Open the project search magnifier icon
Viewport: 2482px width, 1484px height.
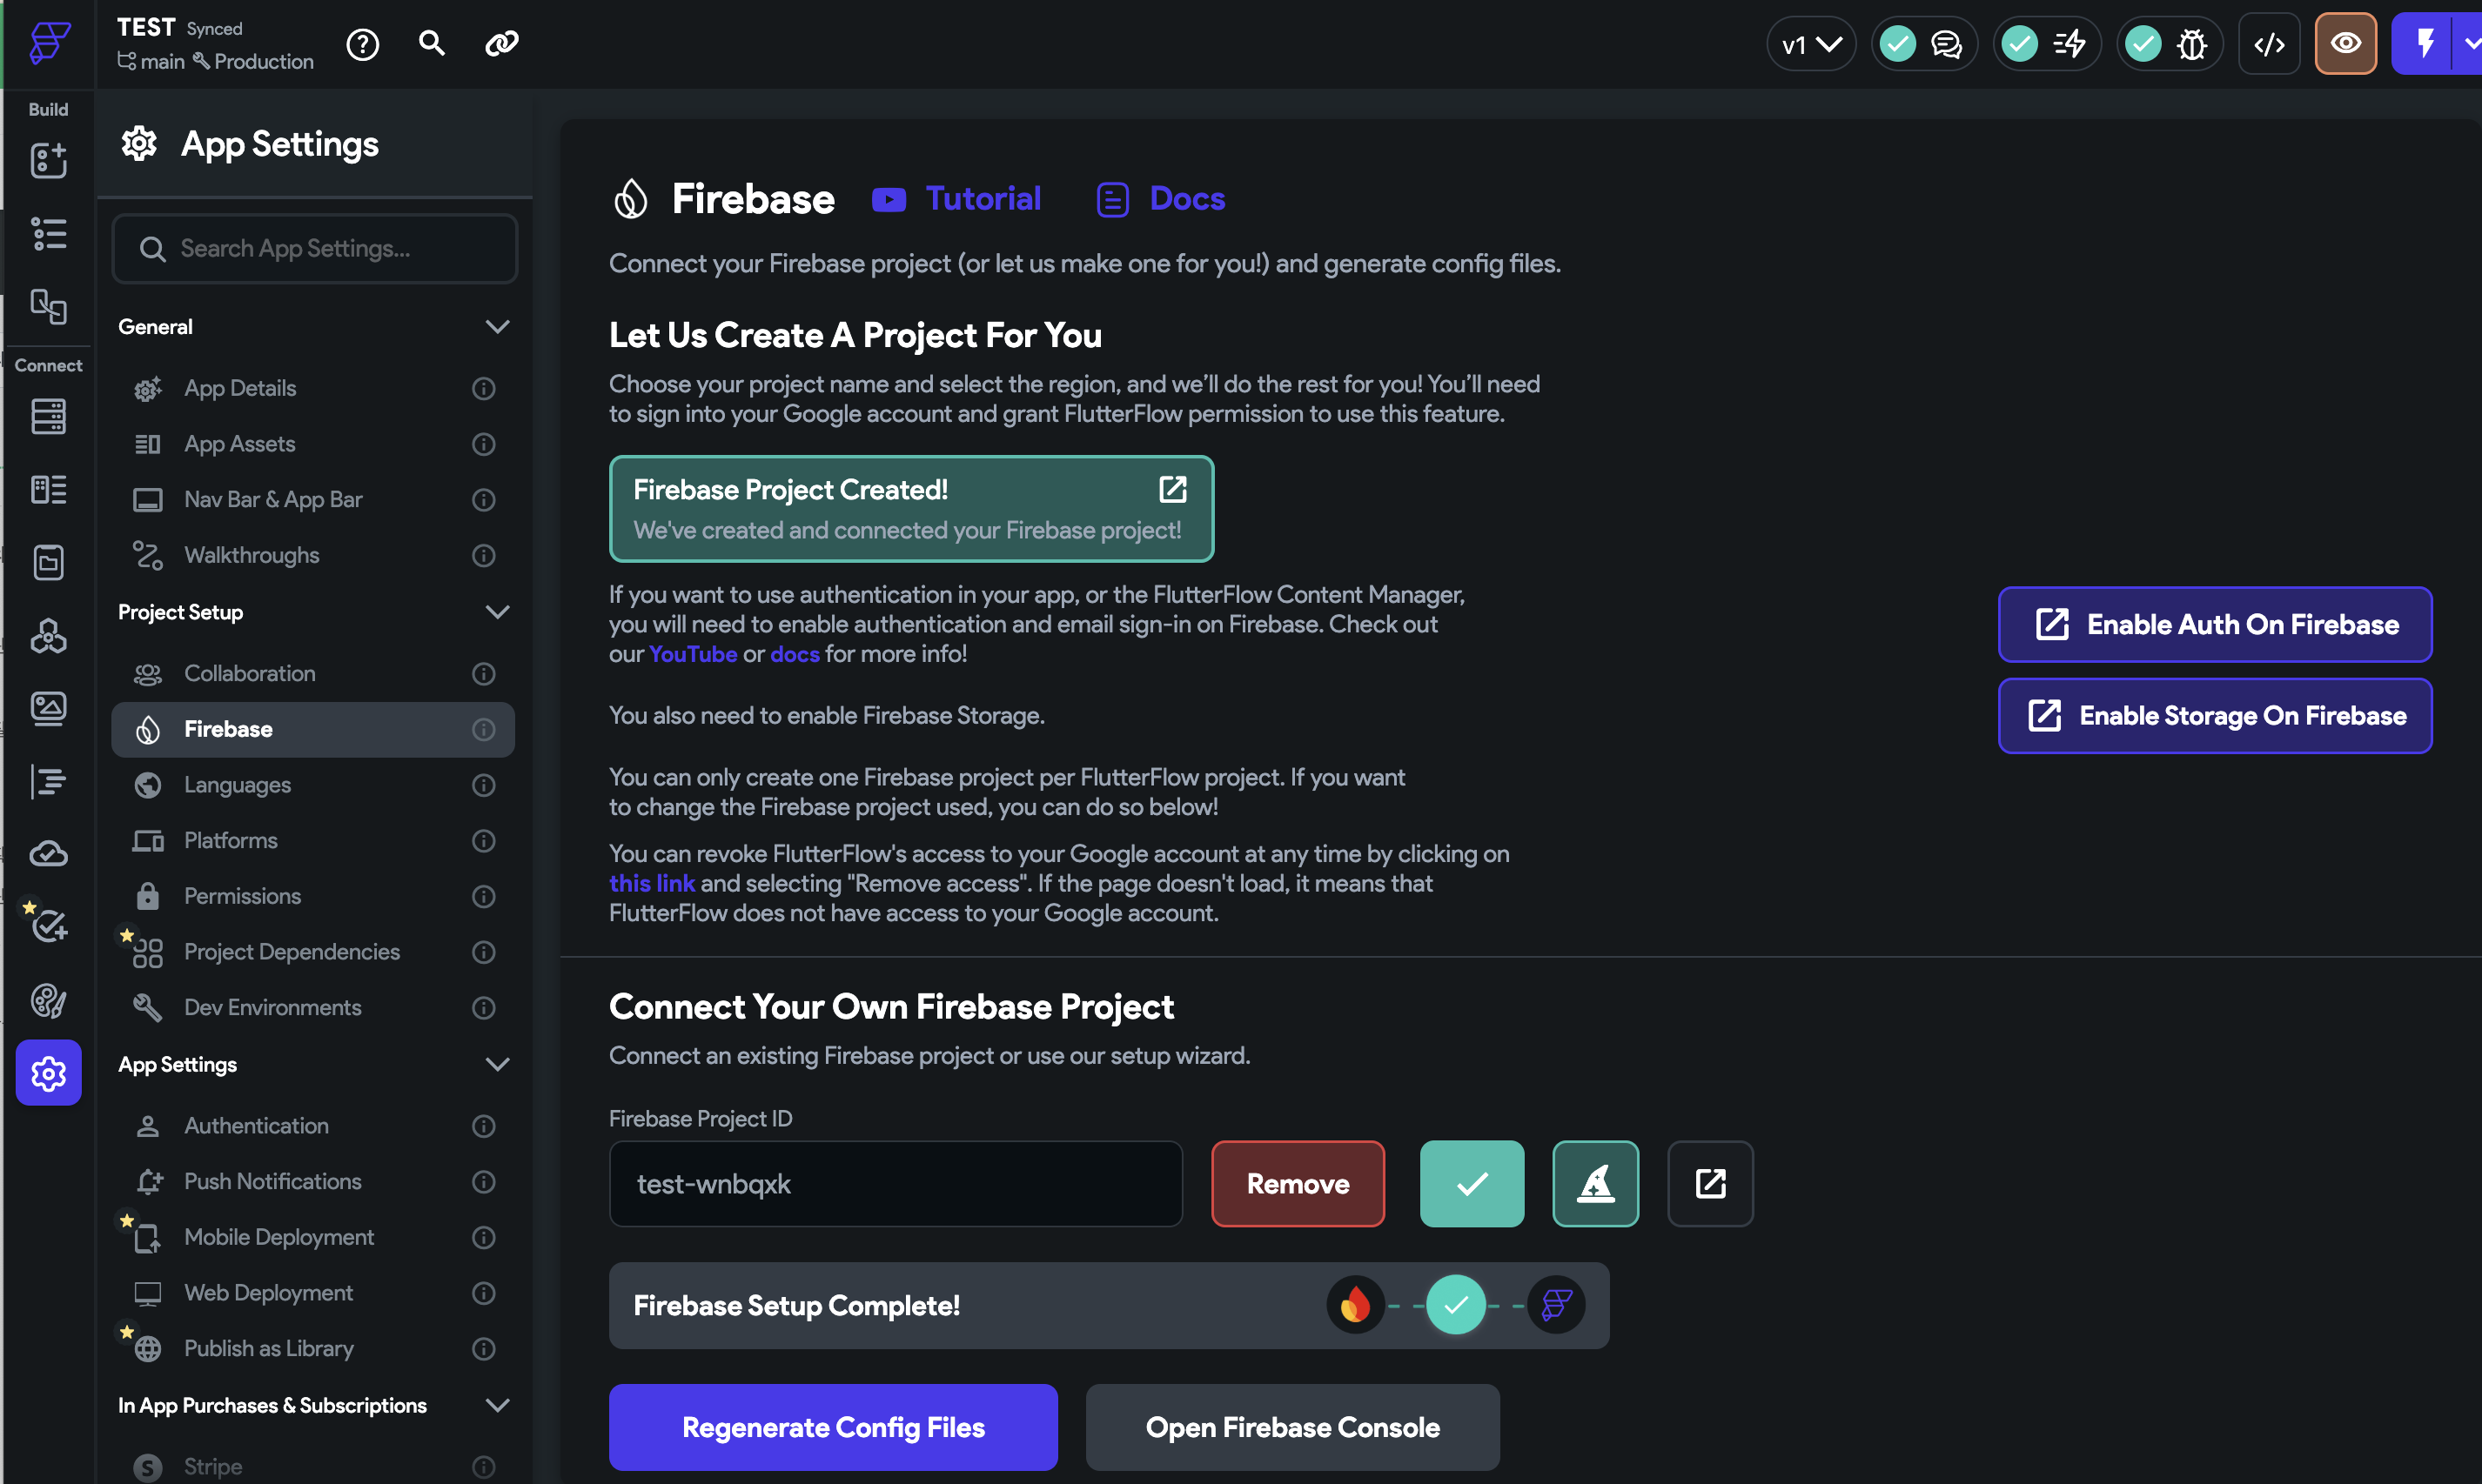tap(431, 43)
